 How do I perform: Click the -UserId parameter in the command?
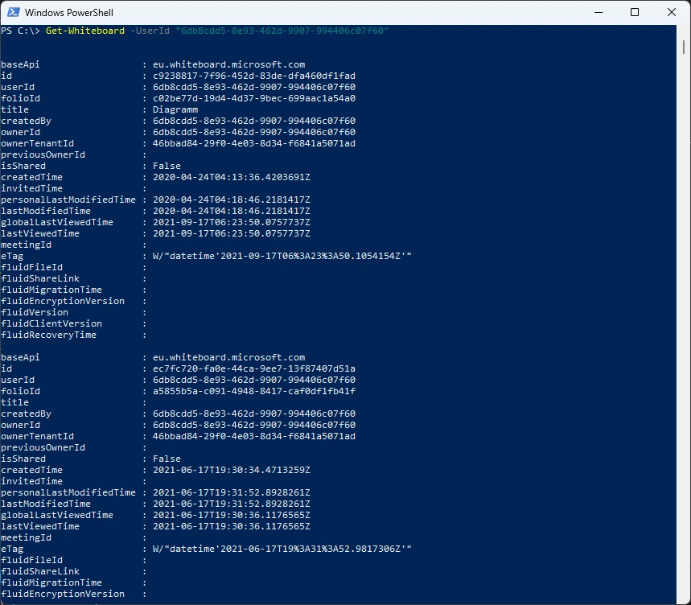coord(147,31)
